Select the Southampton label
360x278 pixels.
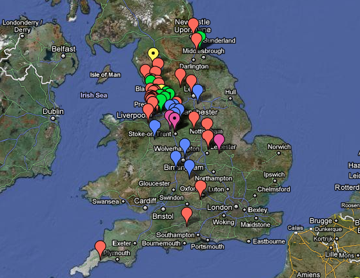175,235
